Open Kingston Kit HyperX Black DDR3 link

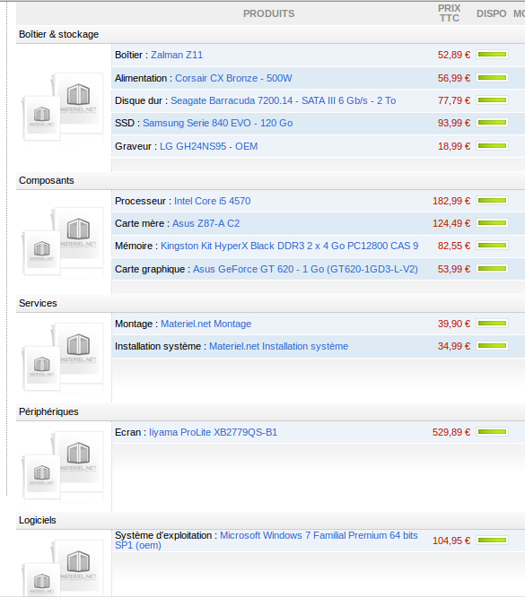(289, 246)
